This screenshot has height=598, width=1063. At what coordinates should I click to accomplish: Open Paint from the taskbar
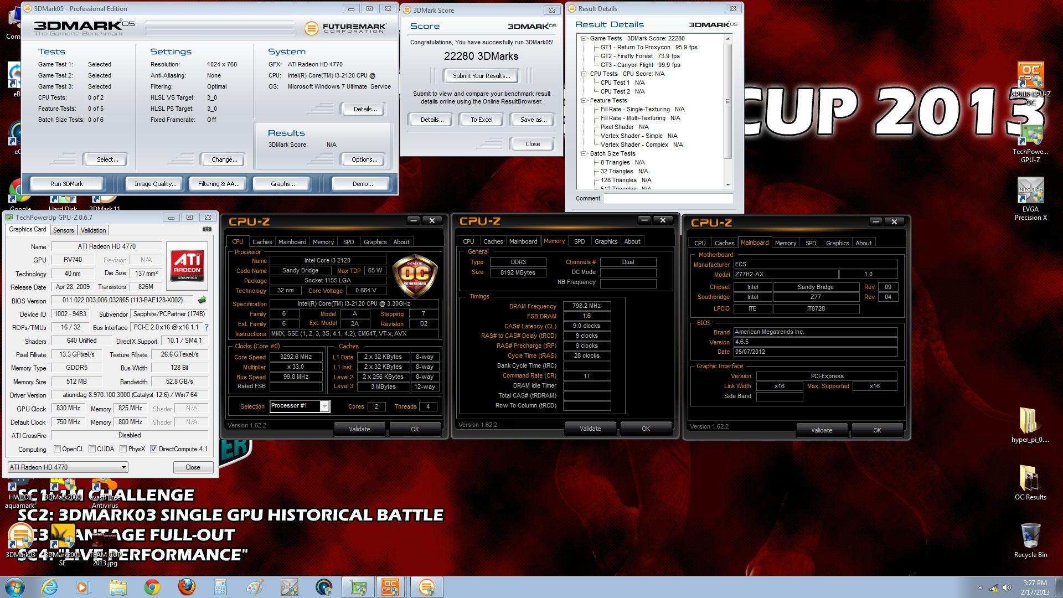coord(255,587)
